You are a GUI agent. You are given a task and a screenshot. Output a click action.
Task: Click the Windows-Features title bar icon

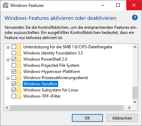click(x=5, y=5)
